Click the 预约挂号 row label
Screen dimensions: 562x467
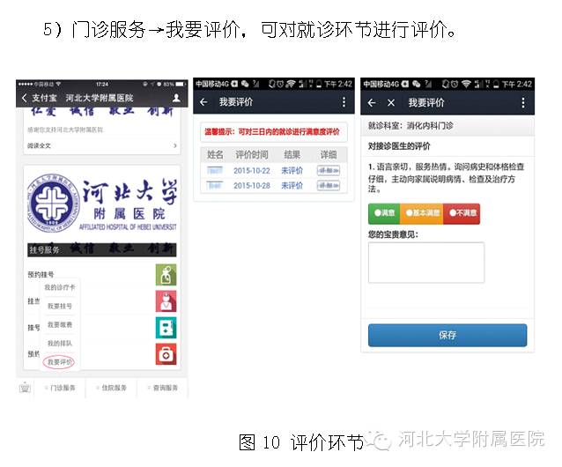[x=41, y=275]
